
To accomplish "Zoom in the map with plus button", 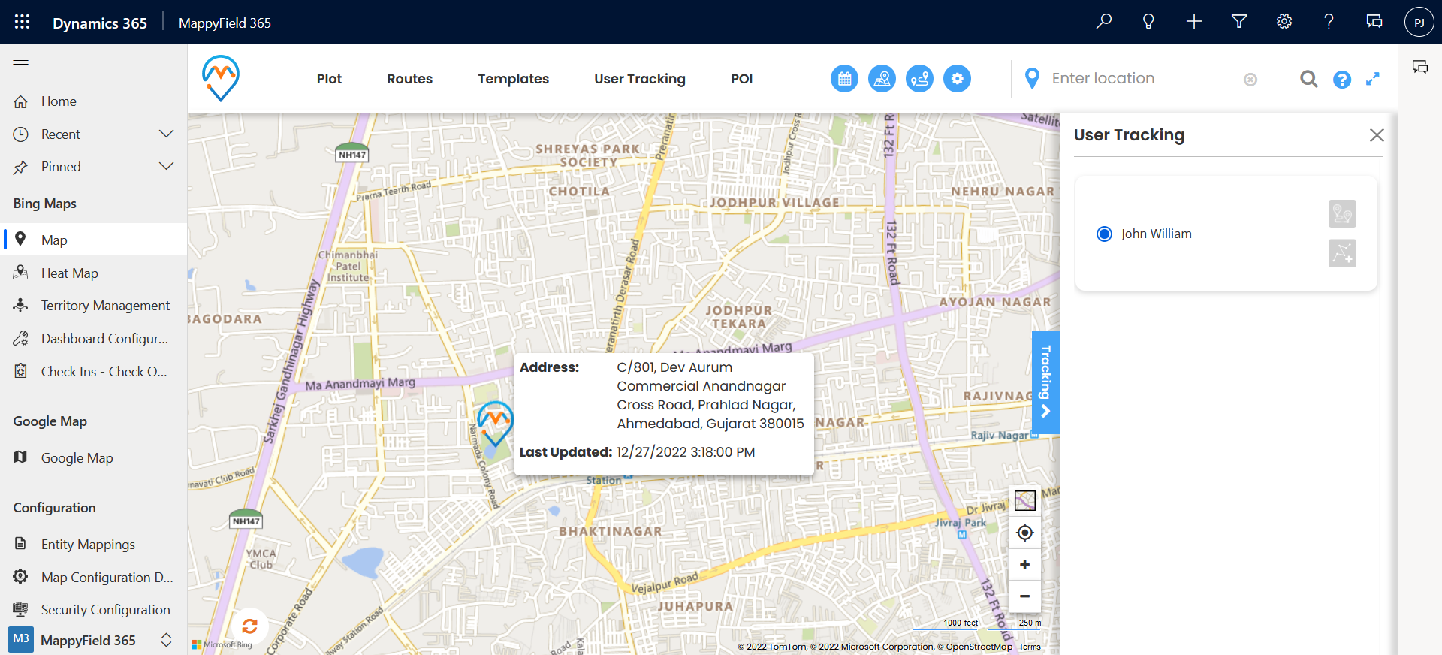I will click(x=1025, y=565).
